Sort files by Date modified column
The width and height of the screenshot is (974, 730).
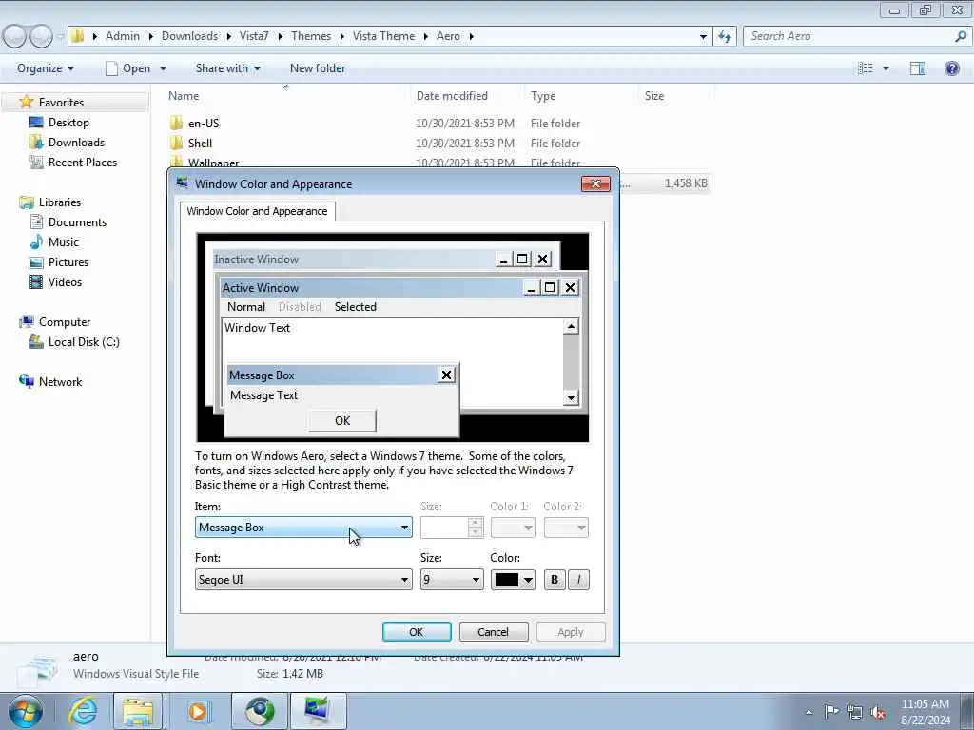[452, 96]
